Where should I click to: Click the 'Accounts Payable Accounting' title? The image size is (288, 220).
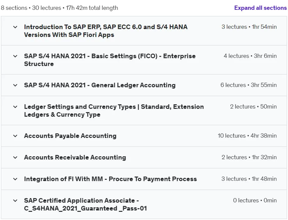coord(70,136)
